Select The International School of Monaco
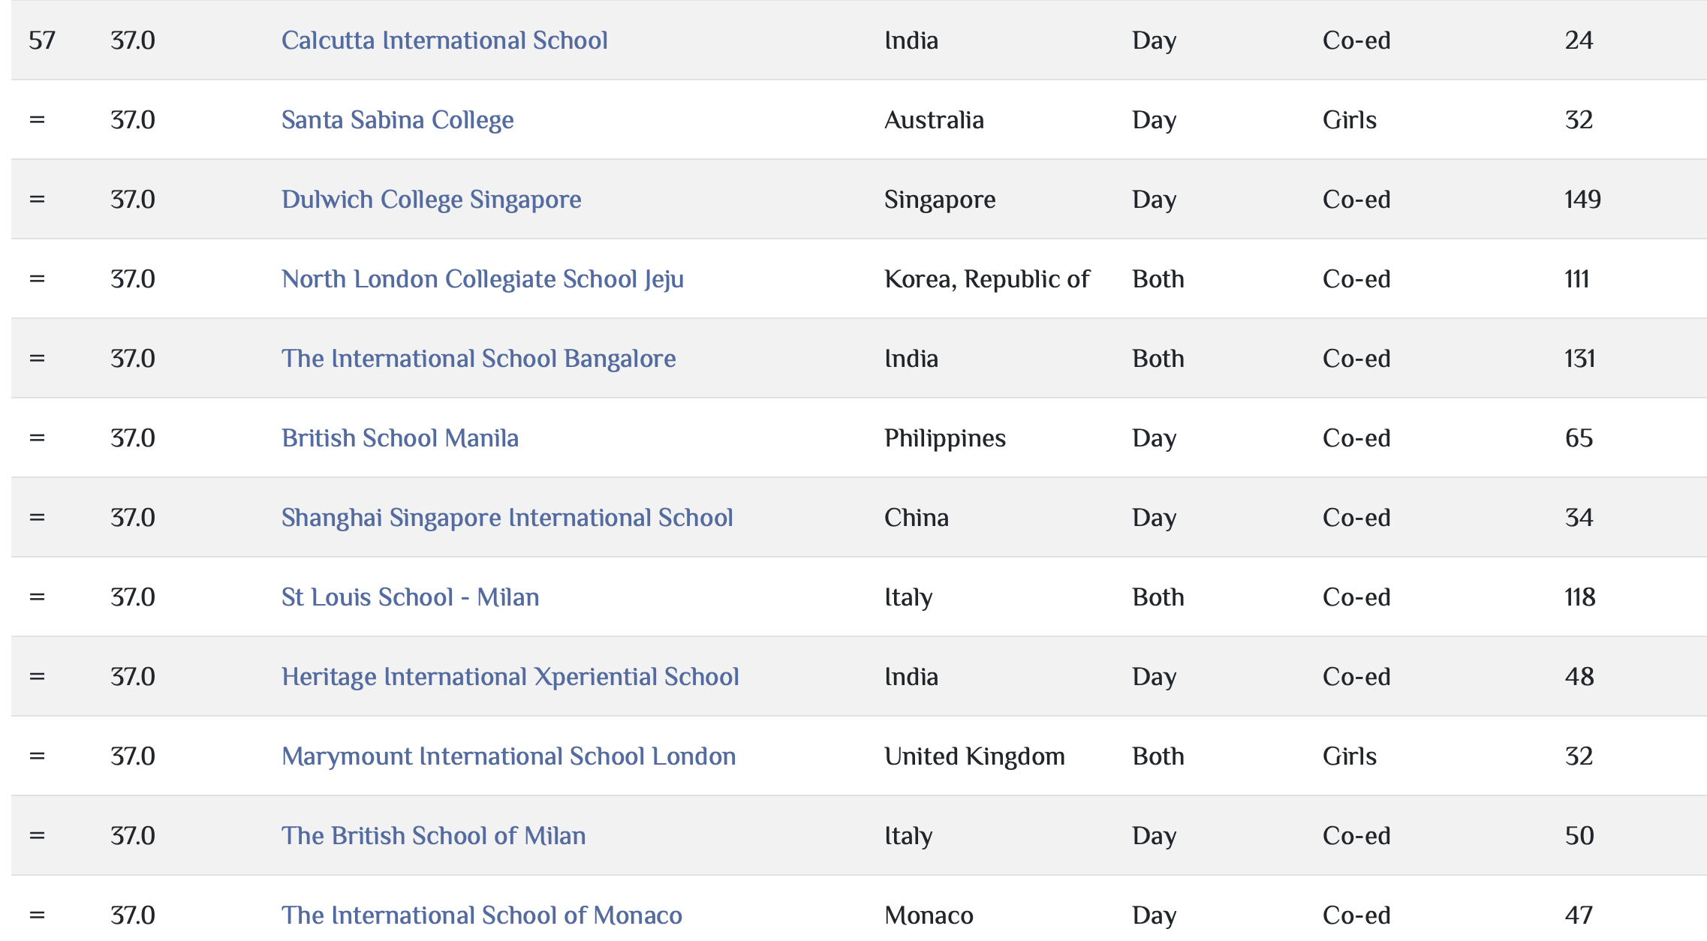The width and height of the screenshot is (1707, 941). [481, 915]
